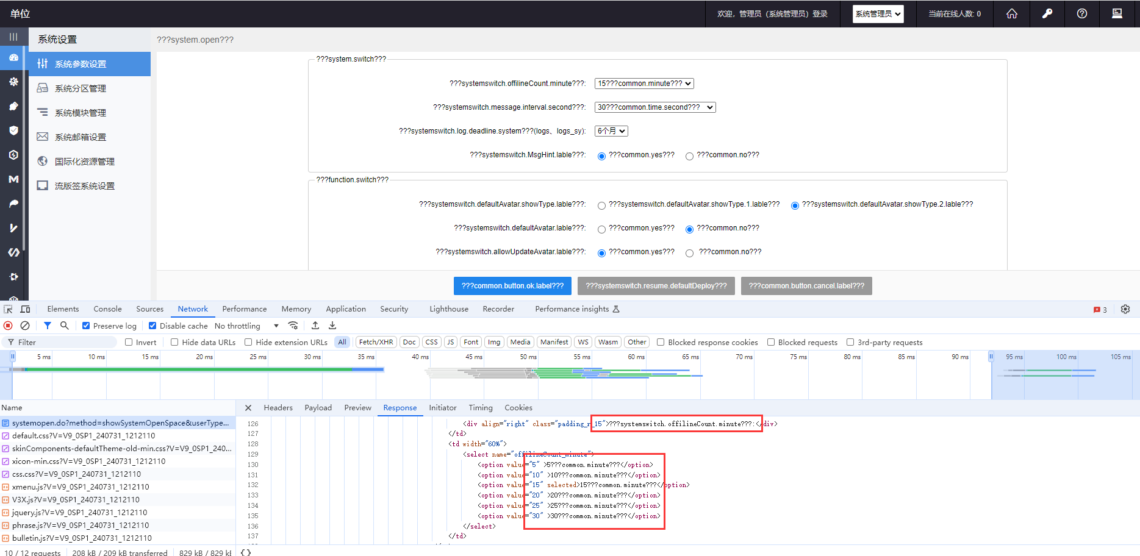Click the key icon in header
This screenshot has height=556, width=1140.
pyautogui.click(x=1047, y=13)
